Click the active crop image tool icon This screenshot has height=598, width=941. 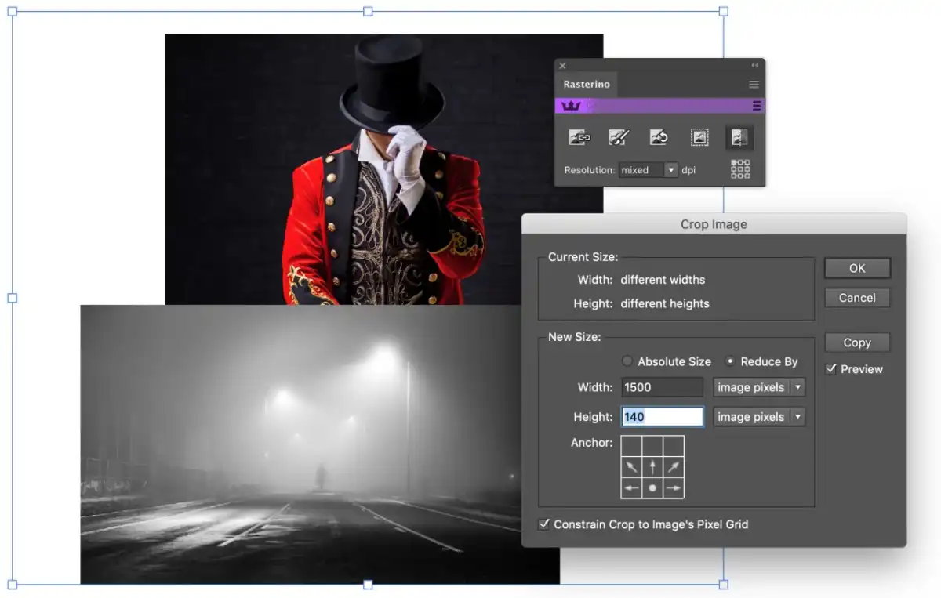tap(739, 138)
